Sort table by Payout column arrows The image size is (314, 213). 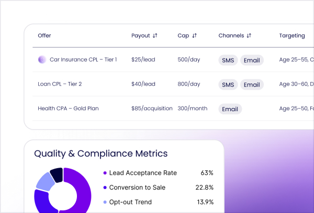155,35
